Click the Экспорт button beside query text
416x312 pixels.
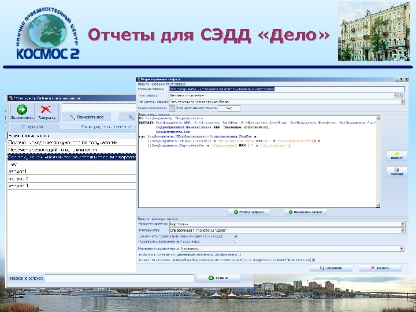396,172
